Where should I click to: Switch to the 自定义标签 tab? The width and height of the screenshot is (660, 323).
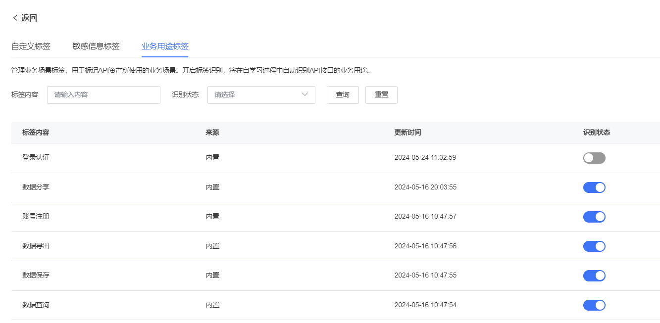click(31, 46)
